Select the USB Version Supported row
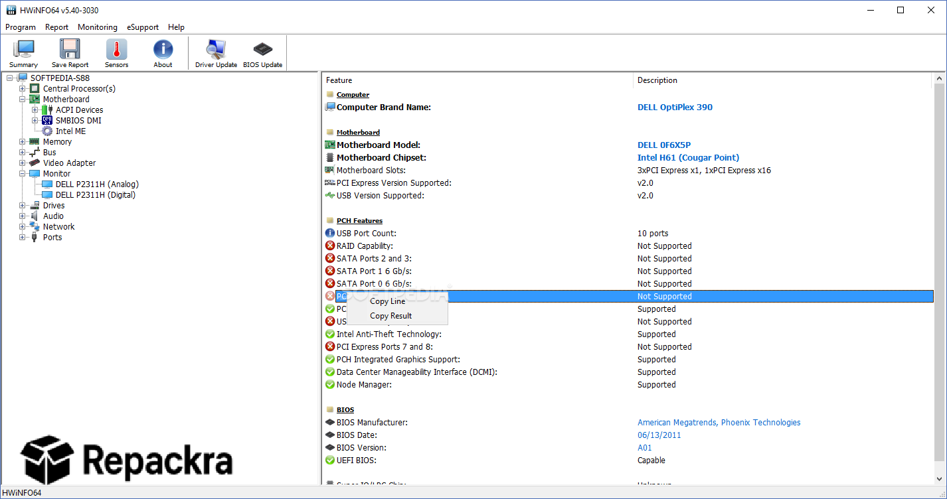Viewport: 947px width, 499px height. (628, 196)
